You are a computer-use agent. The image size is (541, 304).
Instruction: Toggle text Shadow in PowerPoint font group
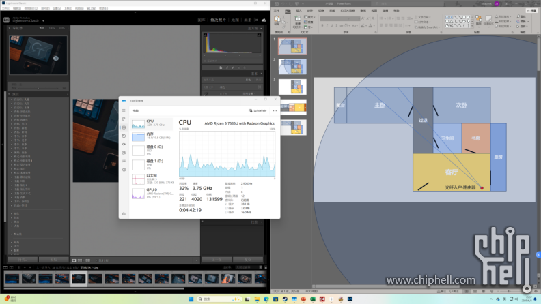336,25
